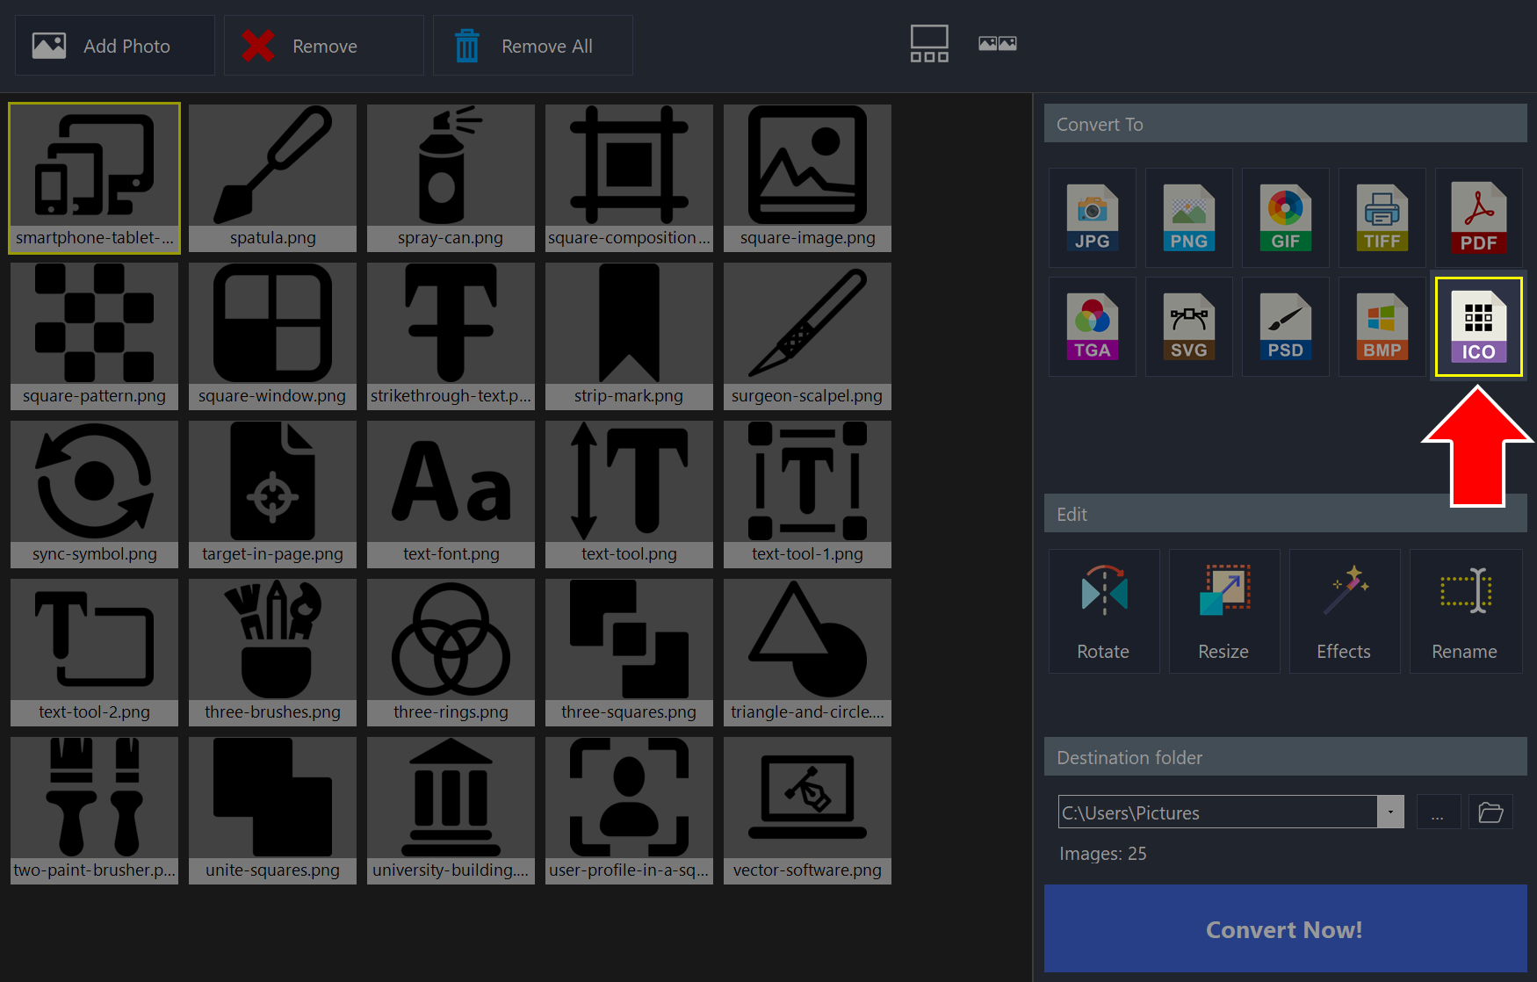
Task: Select the spray-can.png image
Action: point(451,178)
